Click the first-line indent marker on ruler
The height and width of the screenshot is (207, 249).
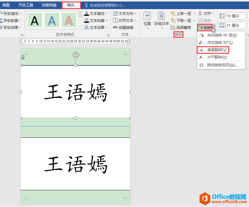click(x=22, y=40)
